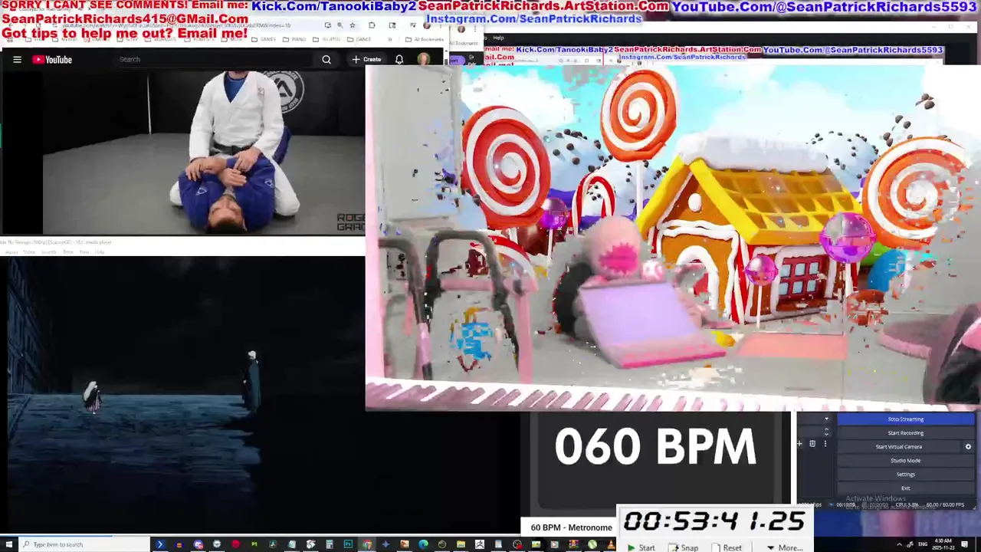Open Chrome from the taskbar

[367, 544]
